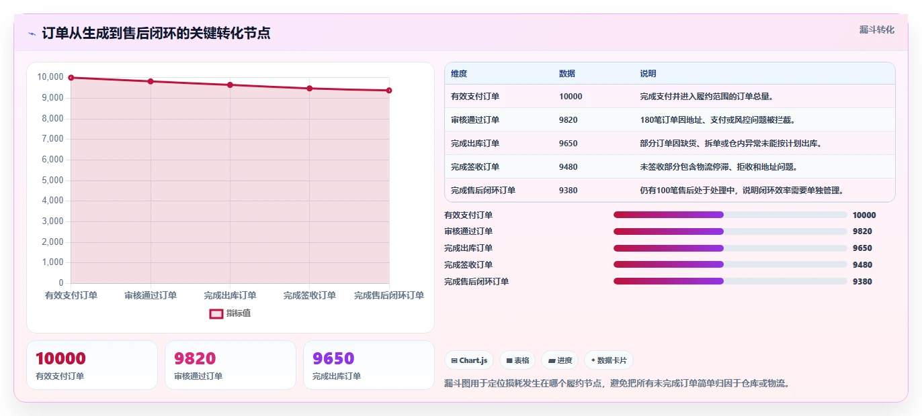Viewport: 922px width, 416px height.
Task: Open the 9820 审核通过订单 data card
Action: click(x=230, y=365)
